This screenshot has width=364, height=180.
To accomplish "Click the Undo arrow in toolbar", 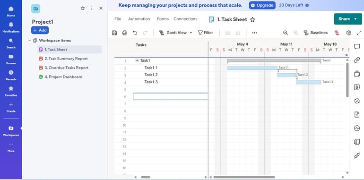I will (135, 33).
